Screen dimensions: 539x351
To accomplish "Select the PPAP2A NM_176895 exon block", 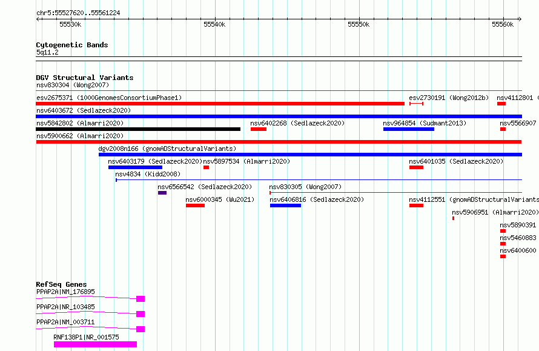I will coord(141,299).
